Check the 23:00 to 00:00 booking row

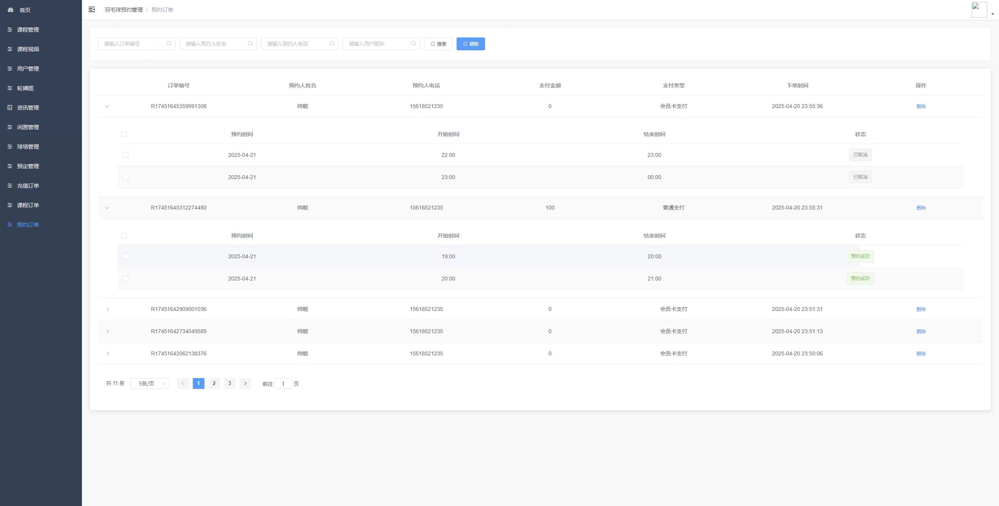(x=126, y=177)
